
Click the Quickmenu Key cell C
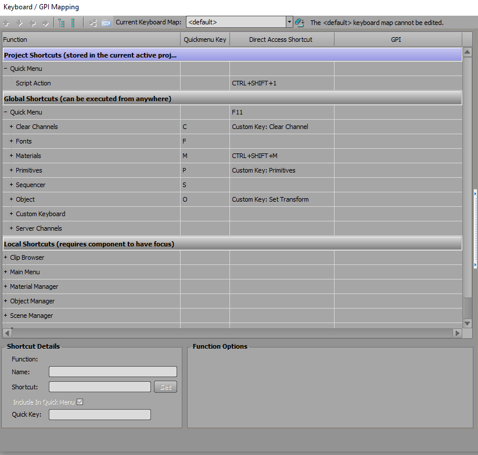(x=205, y=127)
